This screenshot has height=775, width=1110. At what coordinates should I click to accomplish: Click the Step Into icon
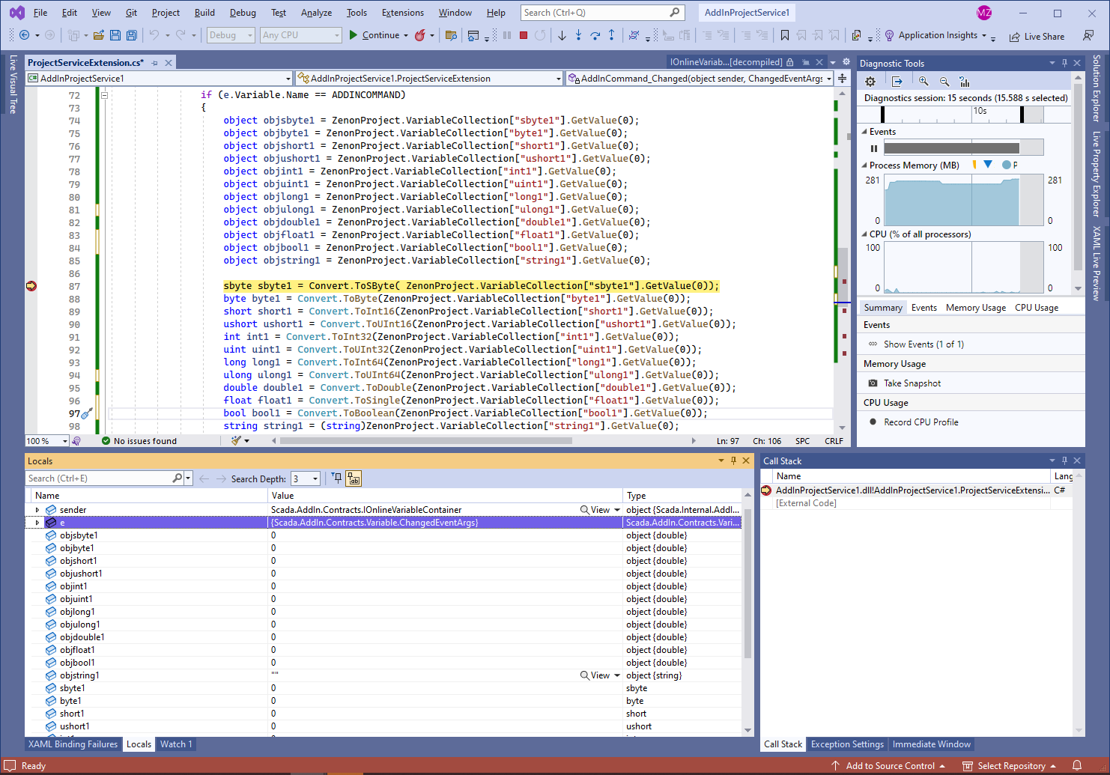578,35
